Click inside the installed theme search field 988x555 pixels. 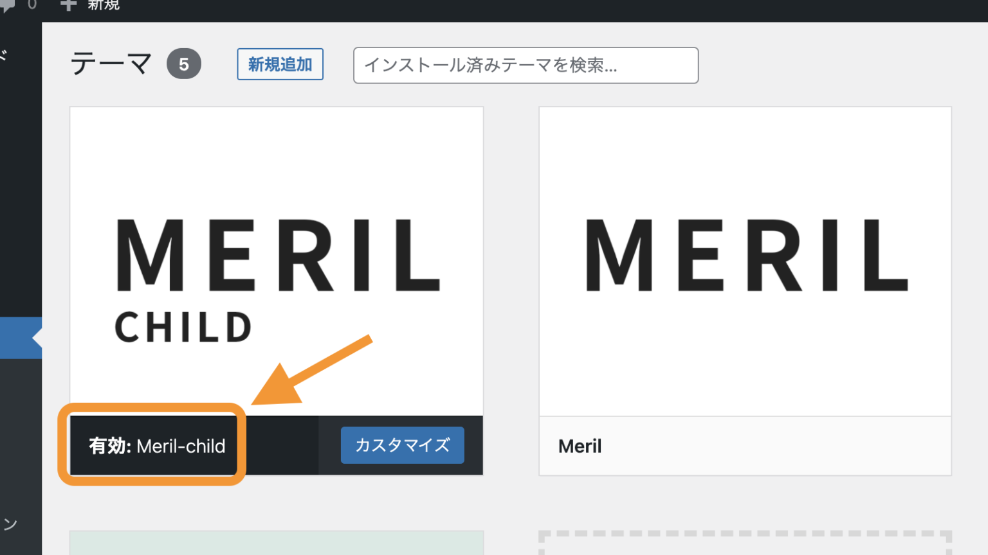pos(526,65)
